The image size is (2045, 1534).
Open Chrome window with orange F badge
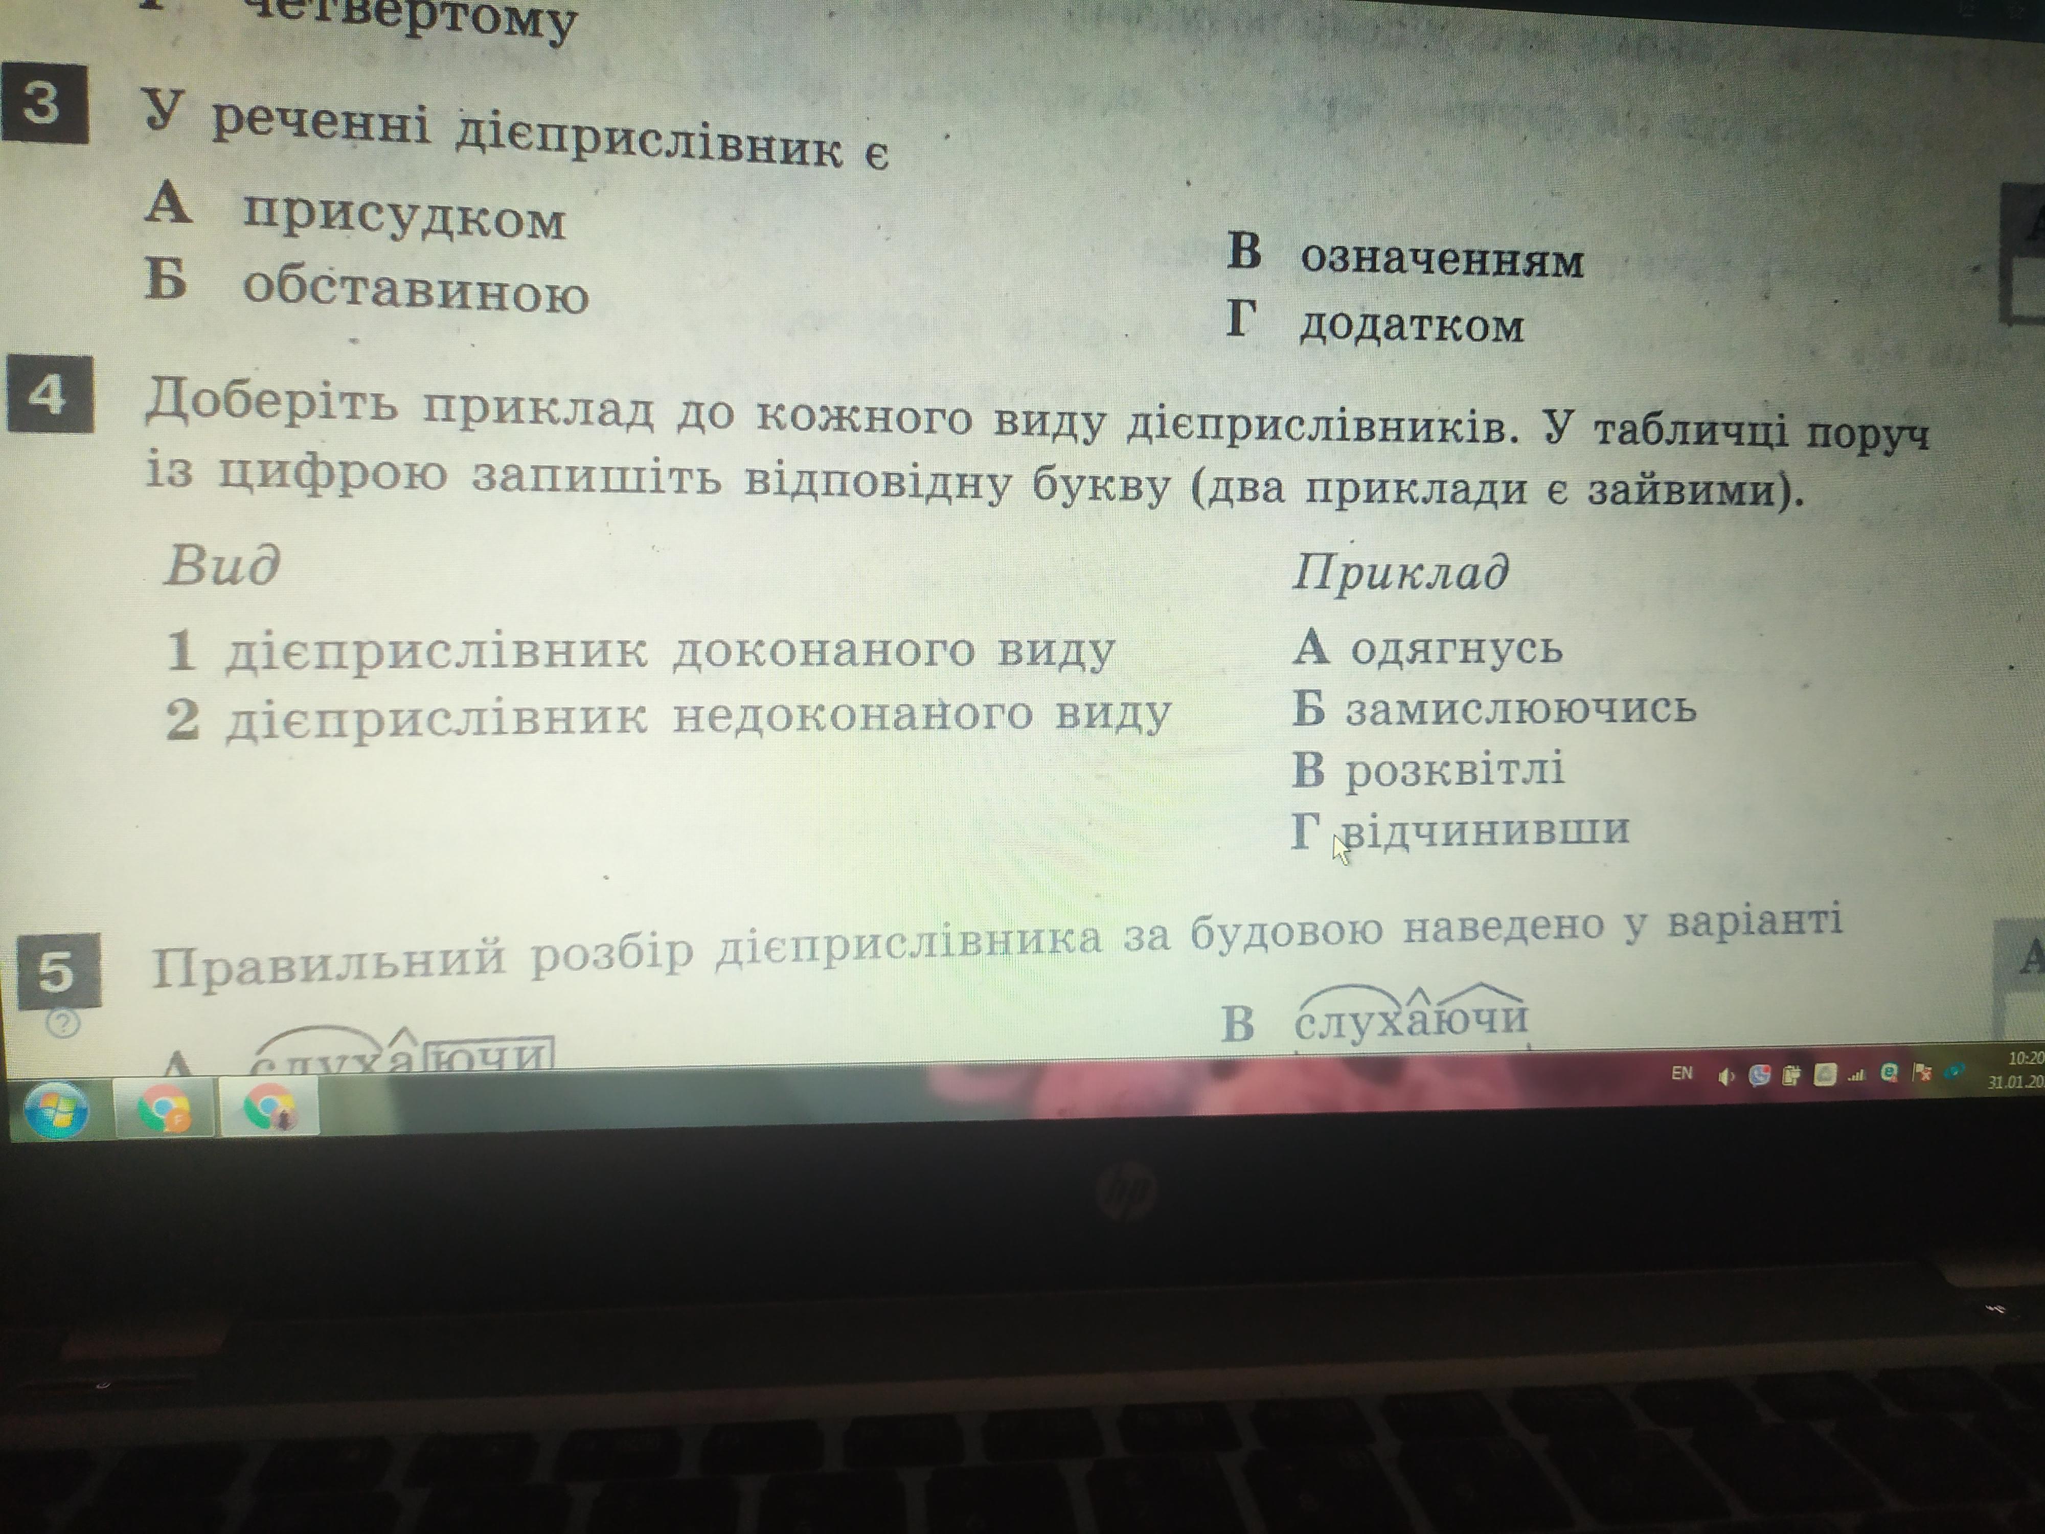pyautogui.click(x=165, y=1109)
